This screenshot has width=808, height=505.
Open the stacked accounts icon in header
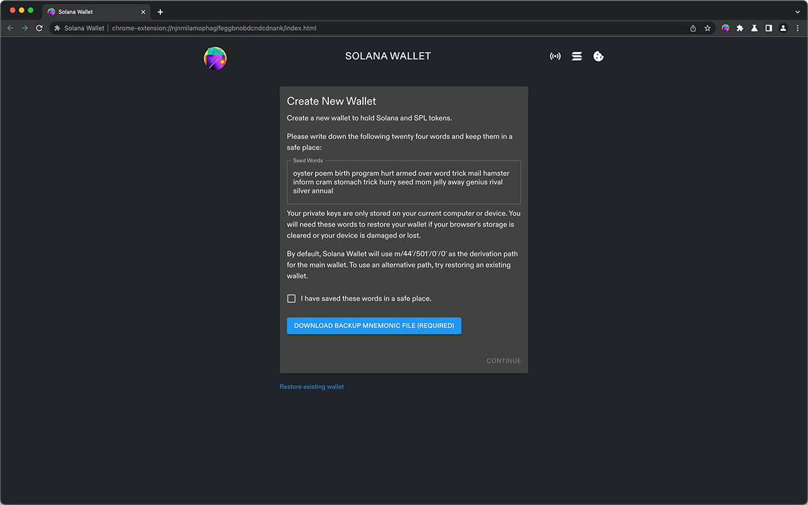click(x=577, y=56)
